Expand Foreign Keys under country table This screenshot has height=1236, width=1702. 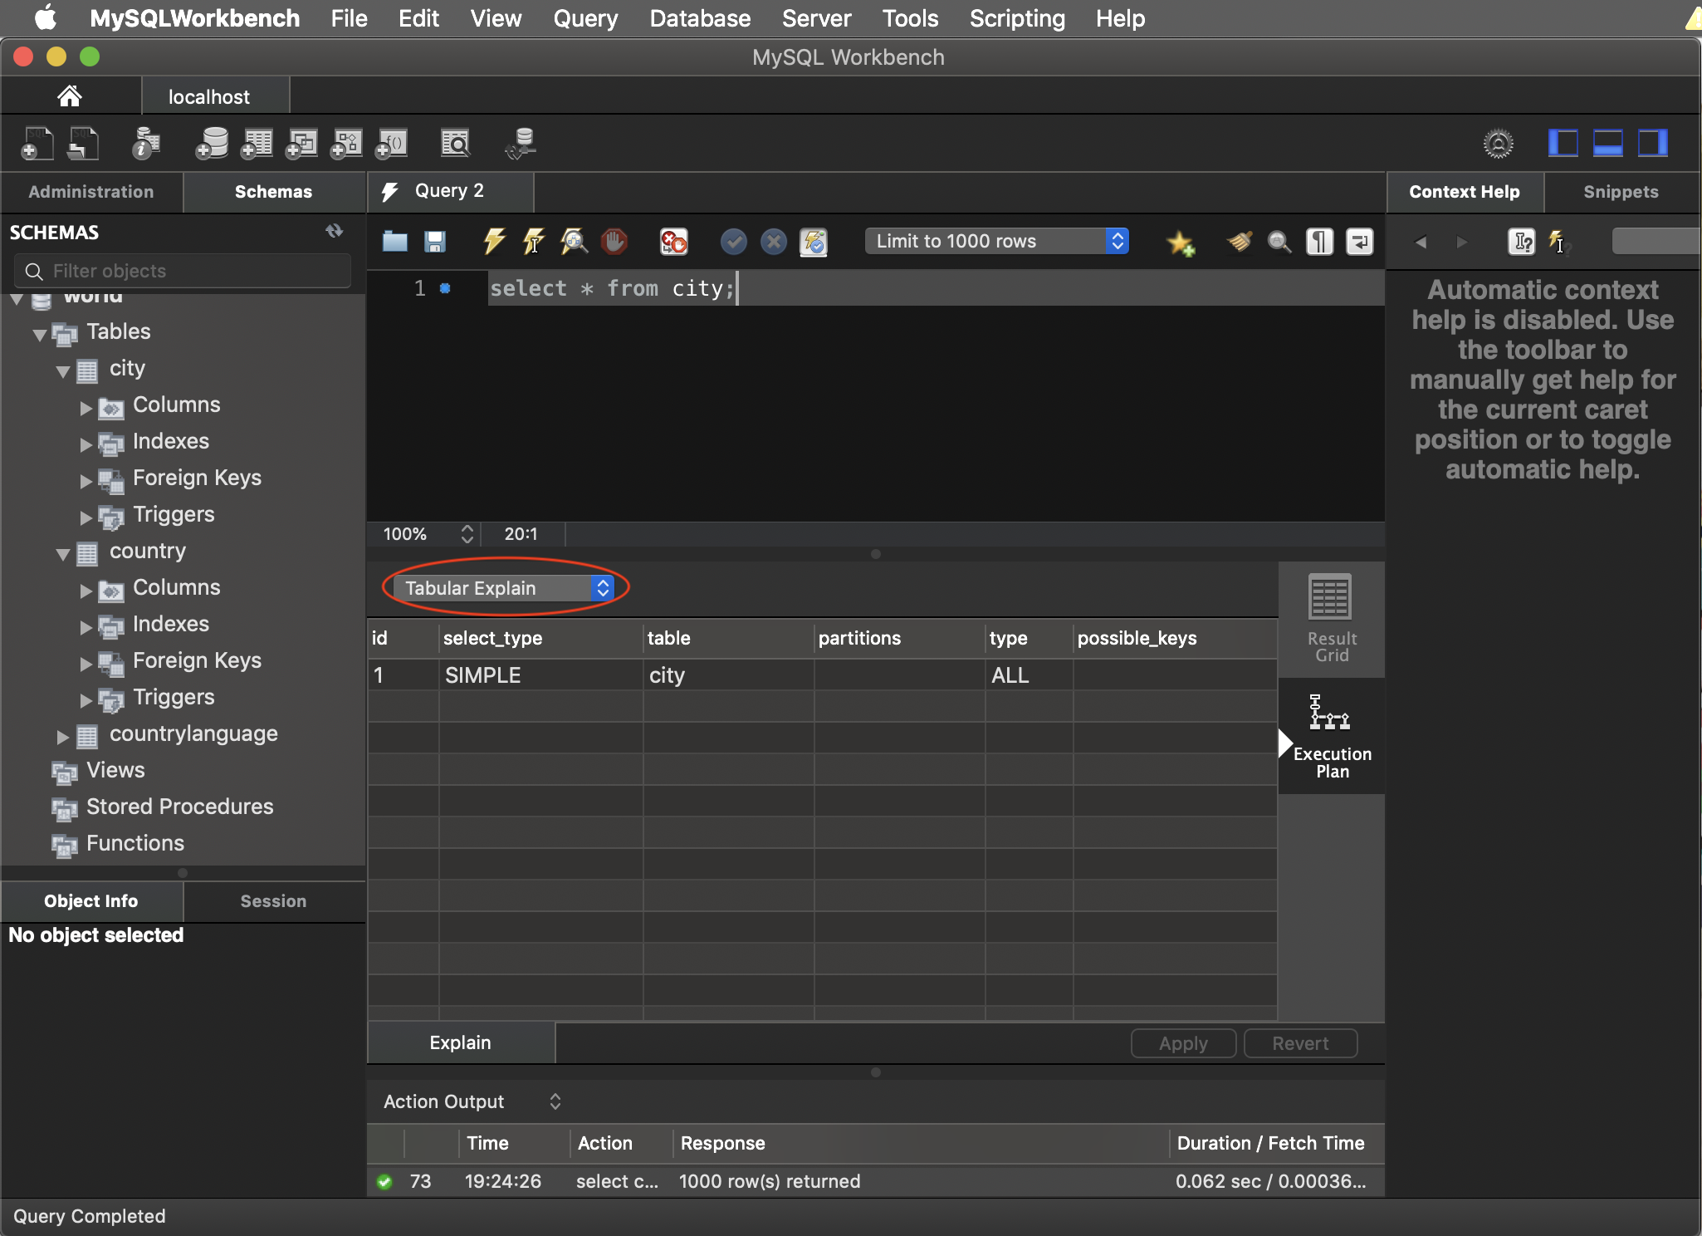[x=86, y=663]
